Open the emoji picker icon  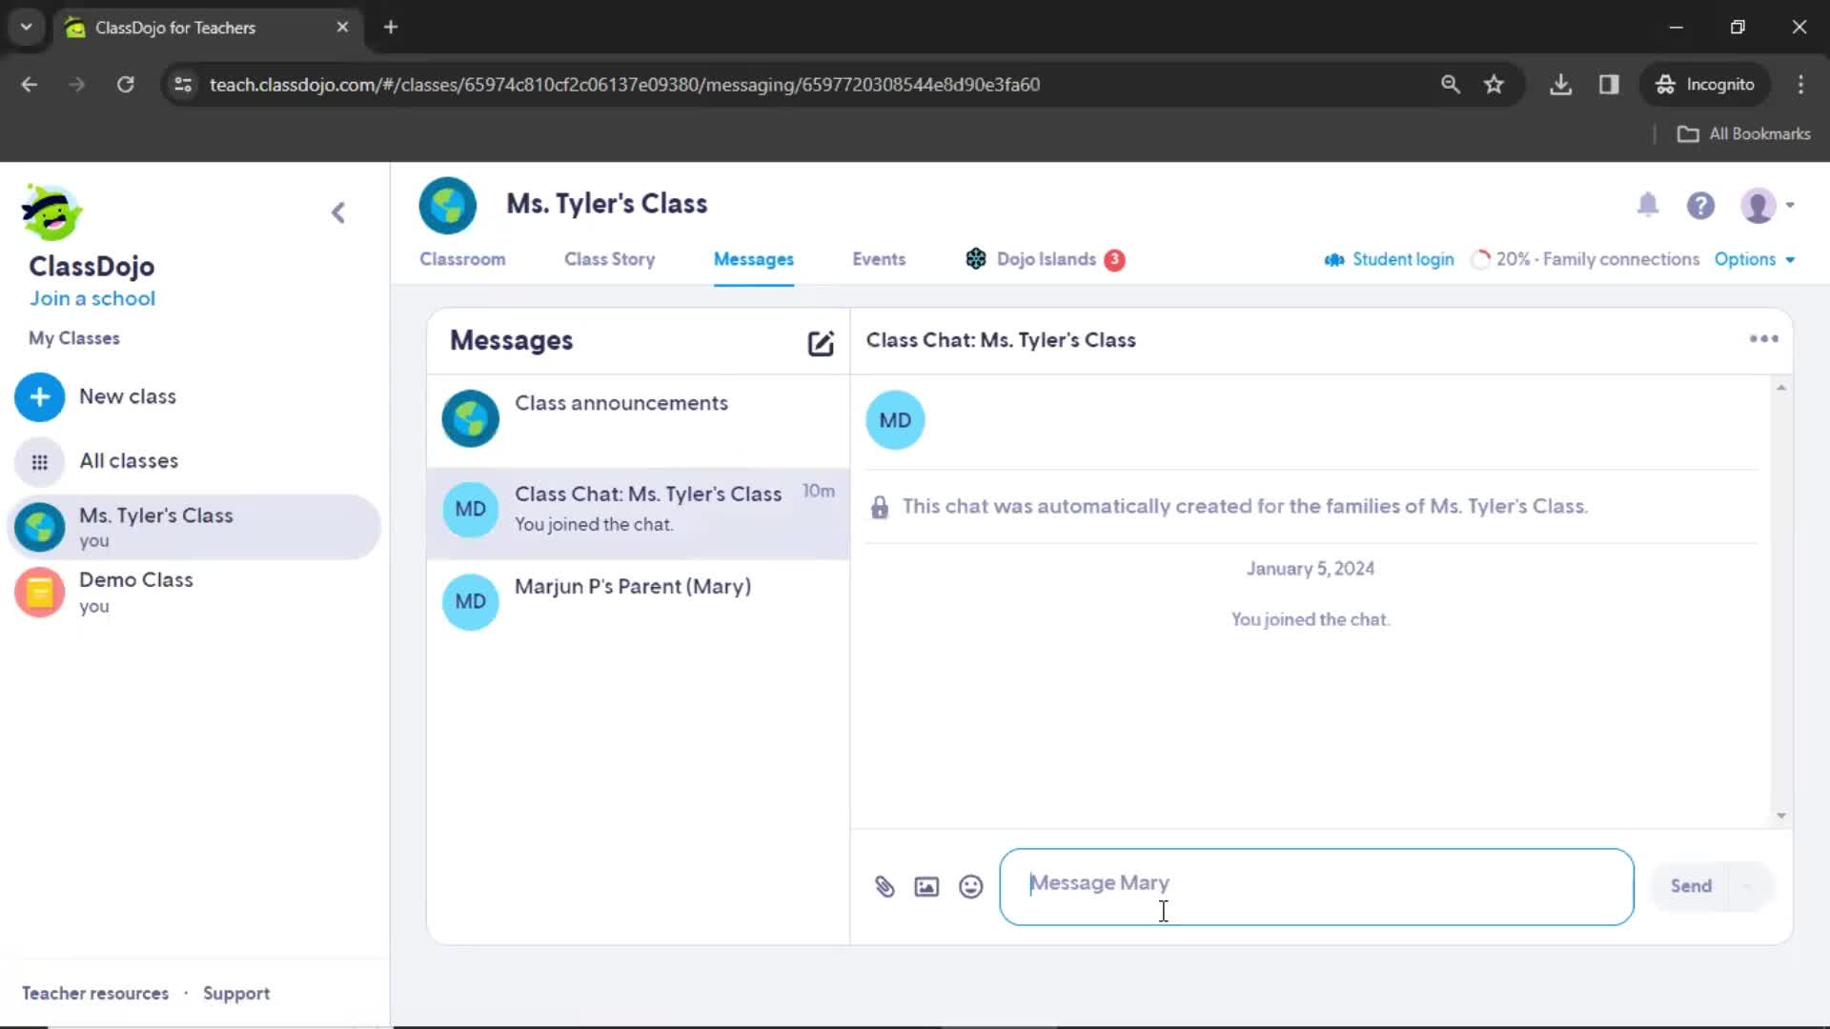[970, 887]
